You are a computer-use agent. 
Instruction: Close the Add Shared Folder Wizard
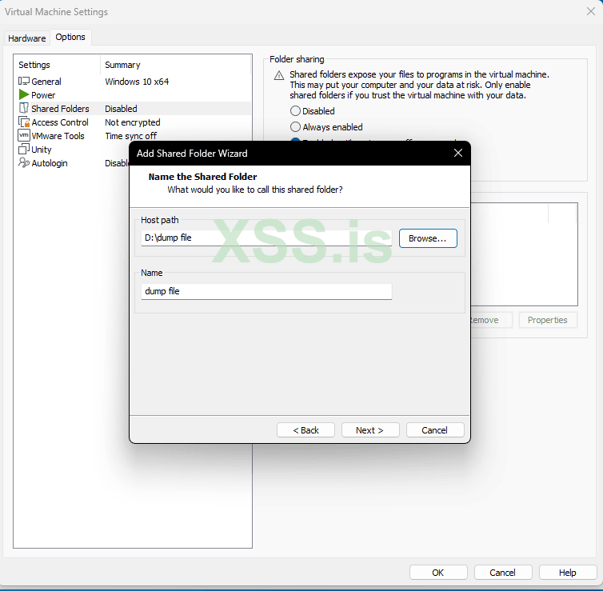click(458, 153)
